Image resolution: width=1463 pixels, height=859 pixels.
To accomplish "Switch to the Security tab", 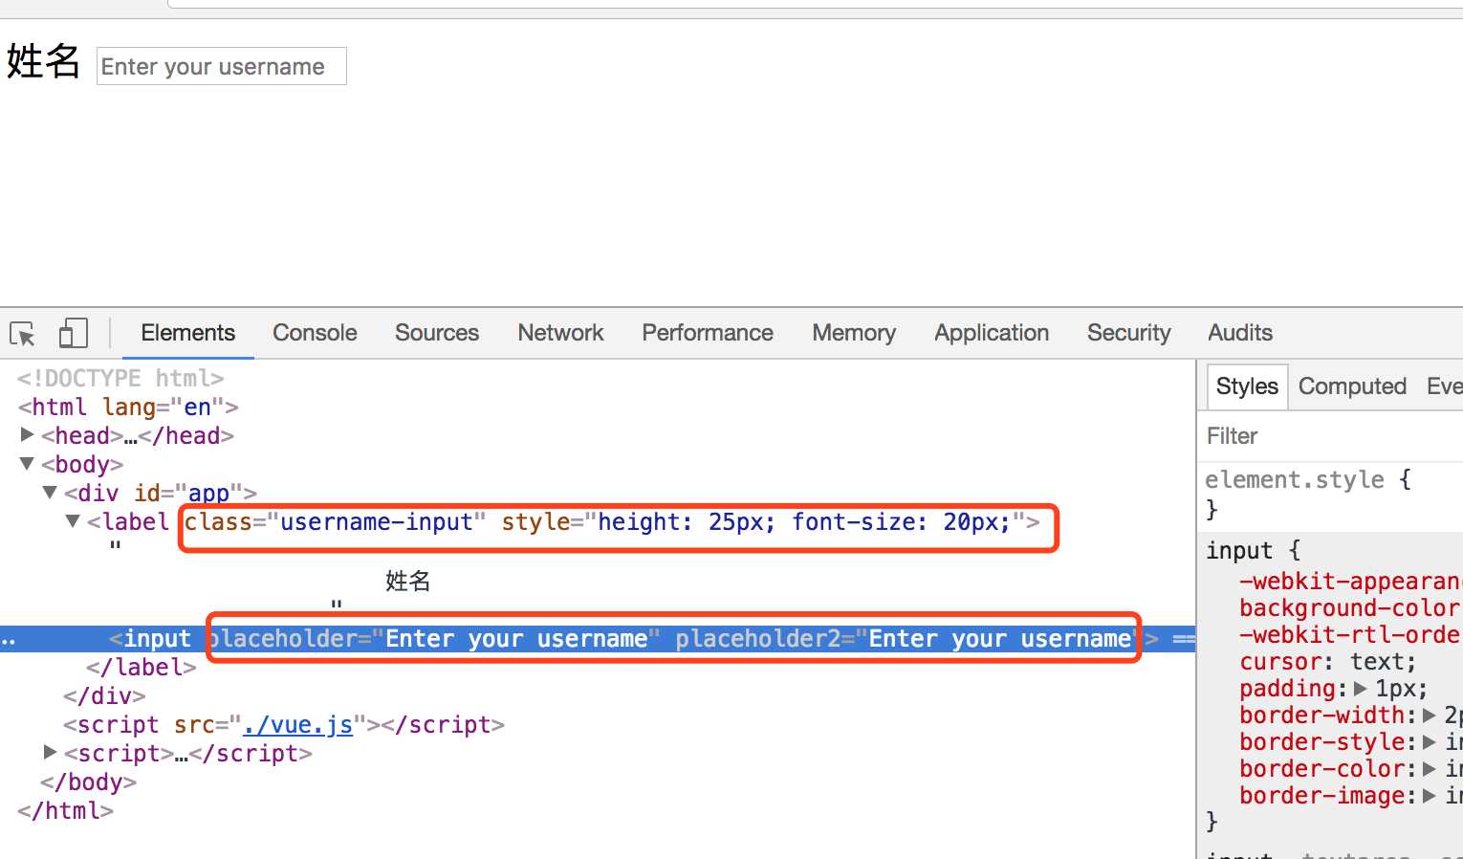I will pyautogui.click(x=1128, y=333).
